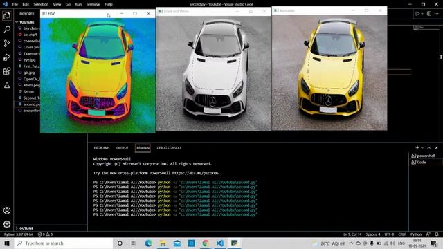Open the Accounts icon in activity bar
The width and height of the screenshot is (443, 249).
coord(7,210)
